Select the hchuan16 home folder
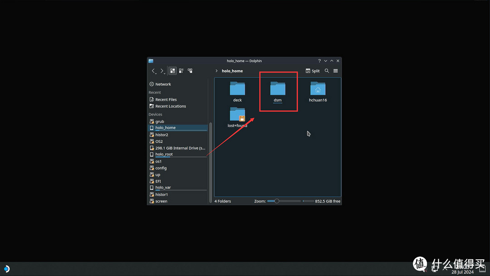This screenshot has width=490, height=276. pos(318,89)
